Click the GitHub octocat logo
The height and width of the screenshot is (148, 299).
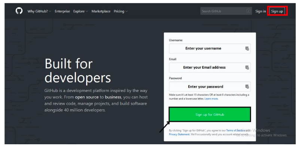pyautogui.click(x=19, y=11)
